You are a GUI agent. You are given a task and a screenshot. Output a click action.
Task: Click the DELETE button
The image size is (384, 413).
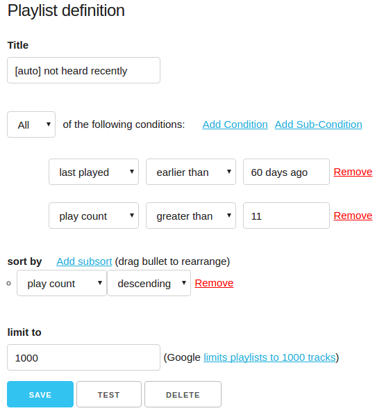183,394
